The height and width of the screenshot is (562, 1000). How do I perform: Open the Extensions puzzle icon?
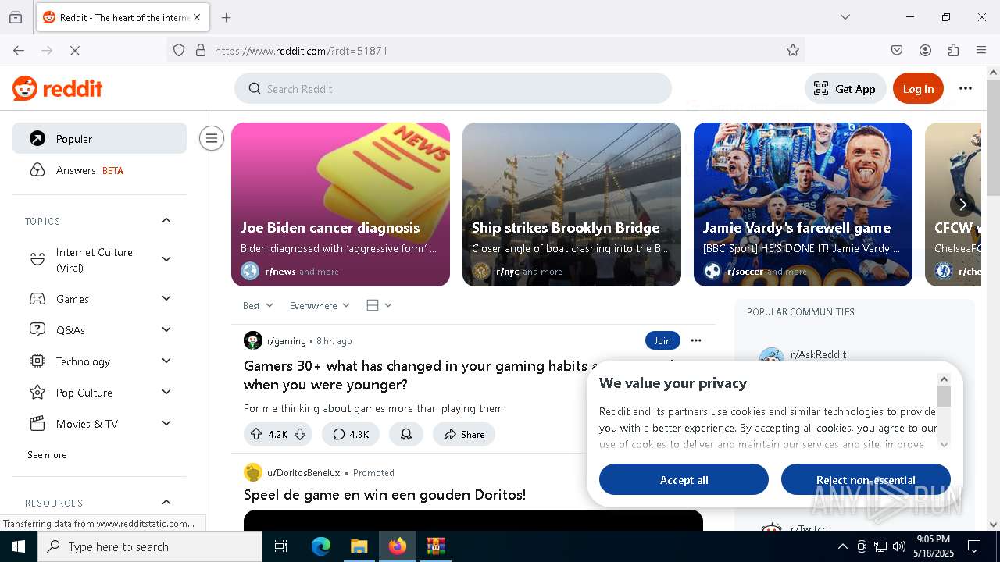[953, 50]
